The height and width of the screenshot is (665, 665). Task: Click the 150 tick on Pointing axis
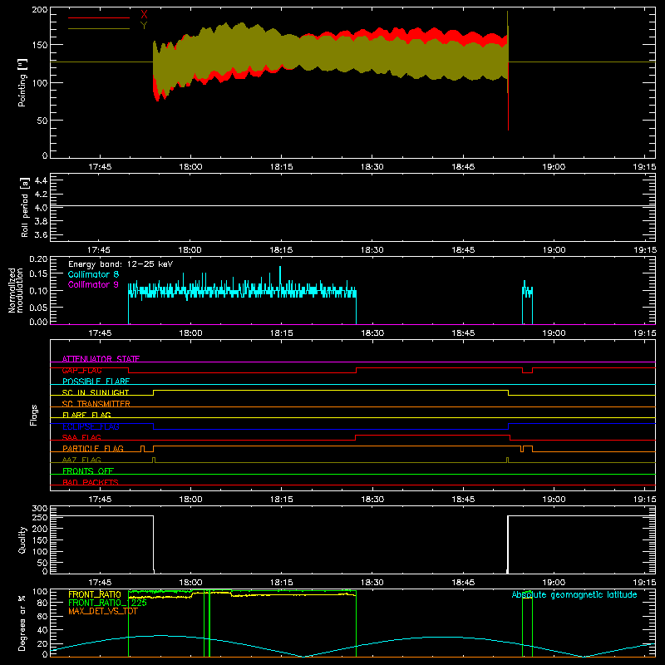coord(40,45)
